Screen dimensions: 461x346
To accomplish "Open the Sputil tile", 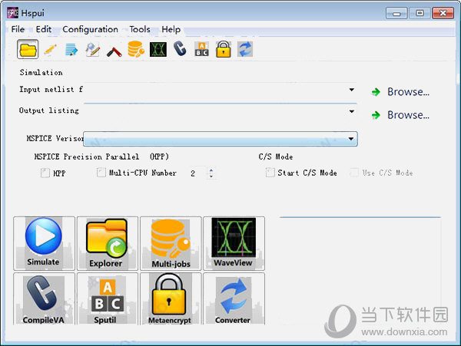I will click(x=107, y=298).
